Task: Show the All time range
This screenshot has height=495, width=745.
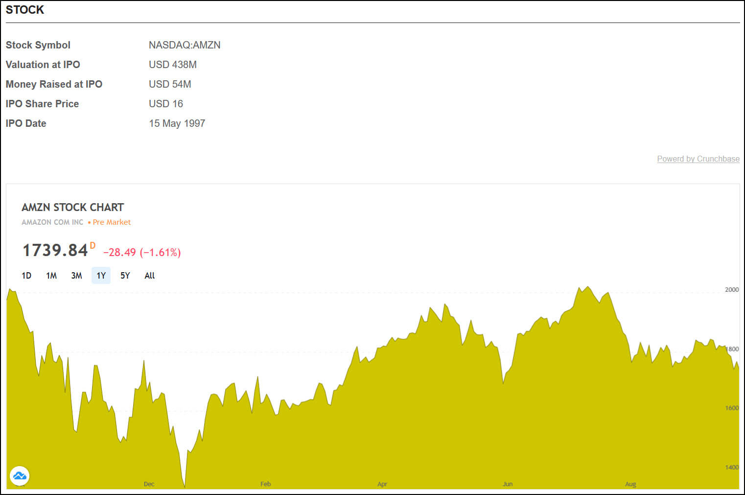Action: (x=150, y=276)
